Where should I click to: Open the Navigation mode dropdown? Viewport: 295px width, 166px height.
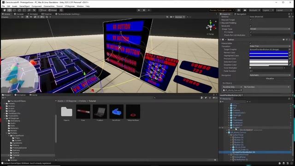coord(270,75)
